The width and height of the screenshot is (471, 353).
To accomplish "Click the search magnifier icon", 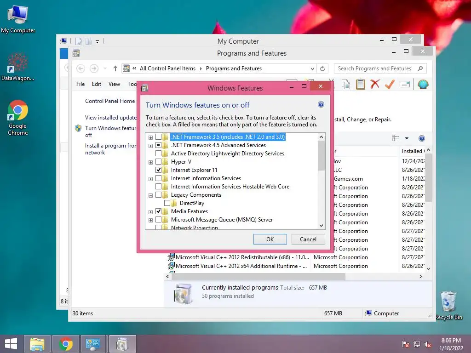I will coord(420,68).
